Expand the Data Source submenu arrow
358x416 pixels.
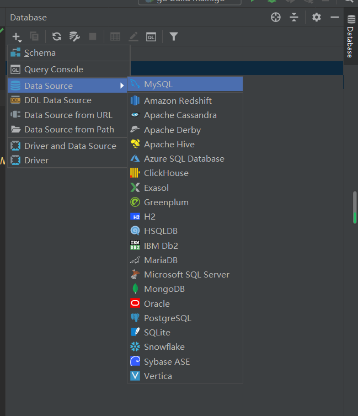pyautogui.click(x=122, y=86)
